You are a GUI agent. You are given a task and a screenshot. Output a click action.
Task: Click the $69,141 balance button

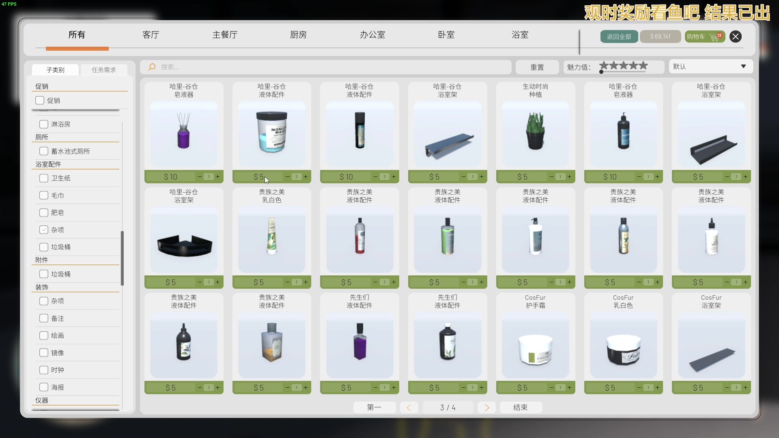coord(661,36)
